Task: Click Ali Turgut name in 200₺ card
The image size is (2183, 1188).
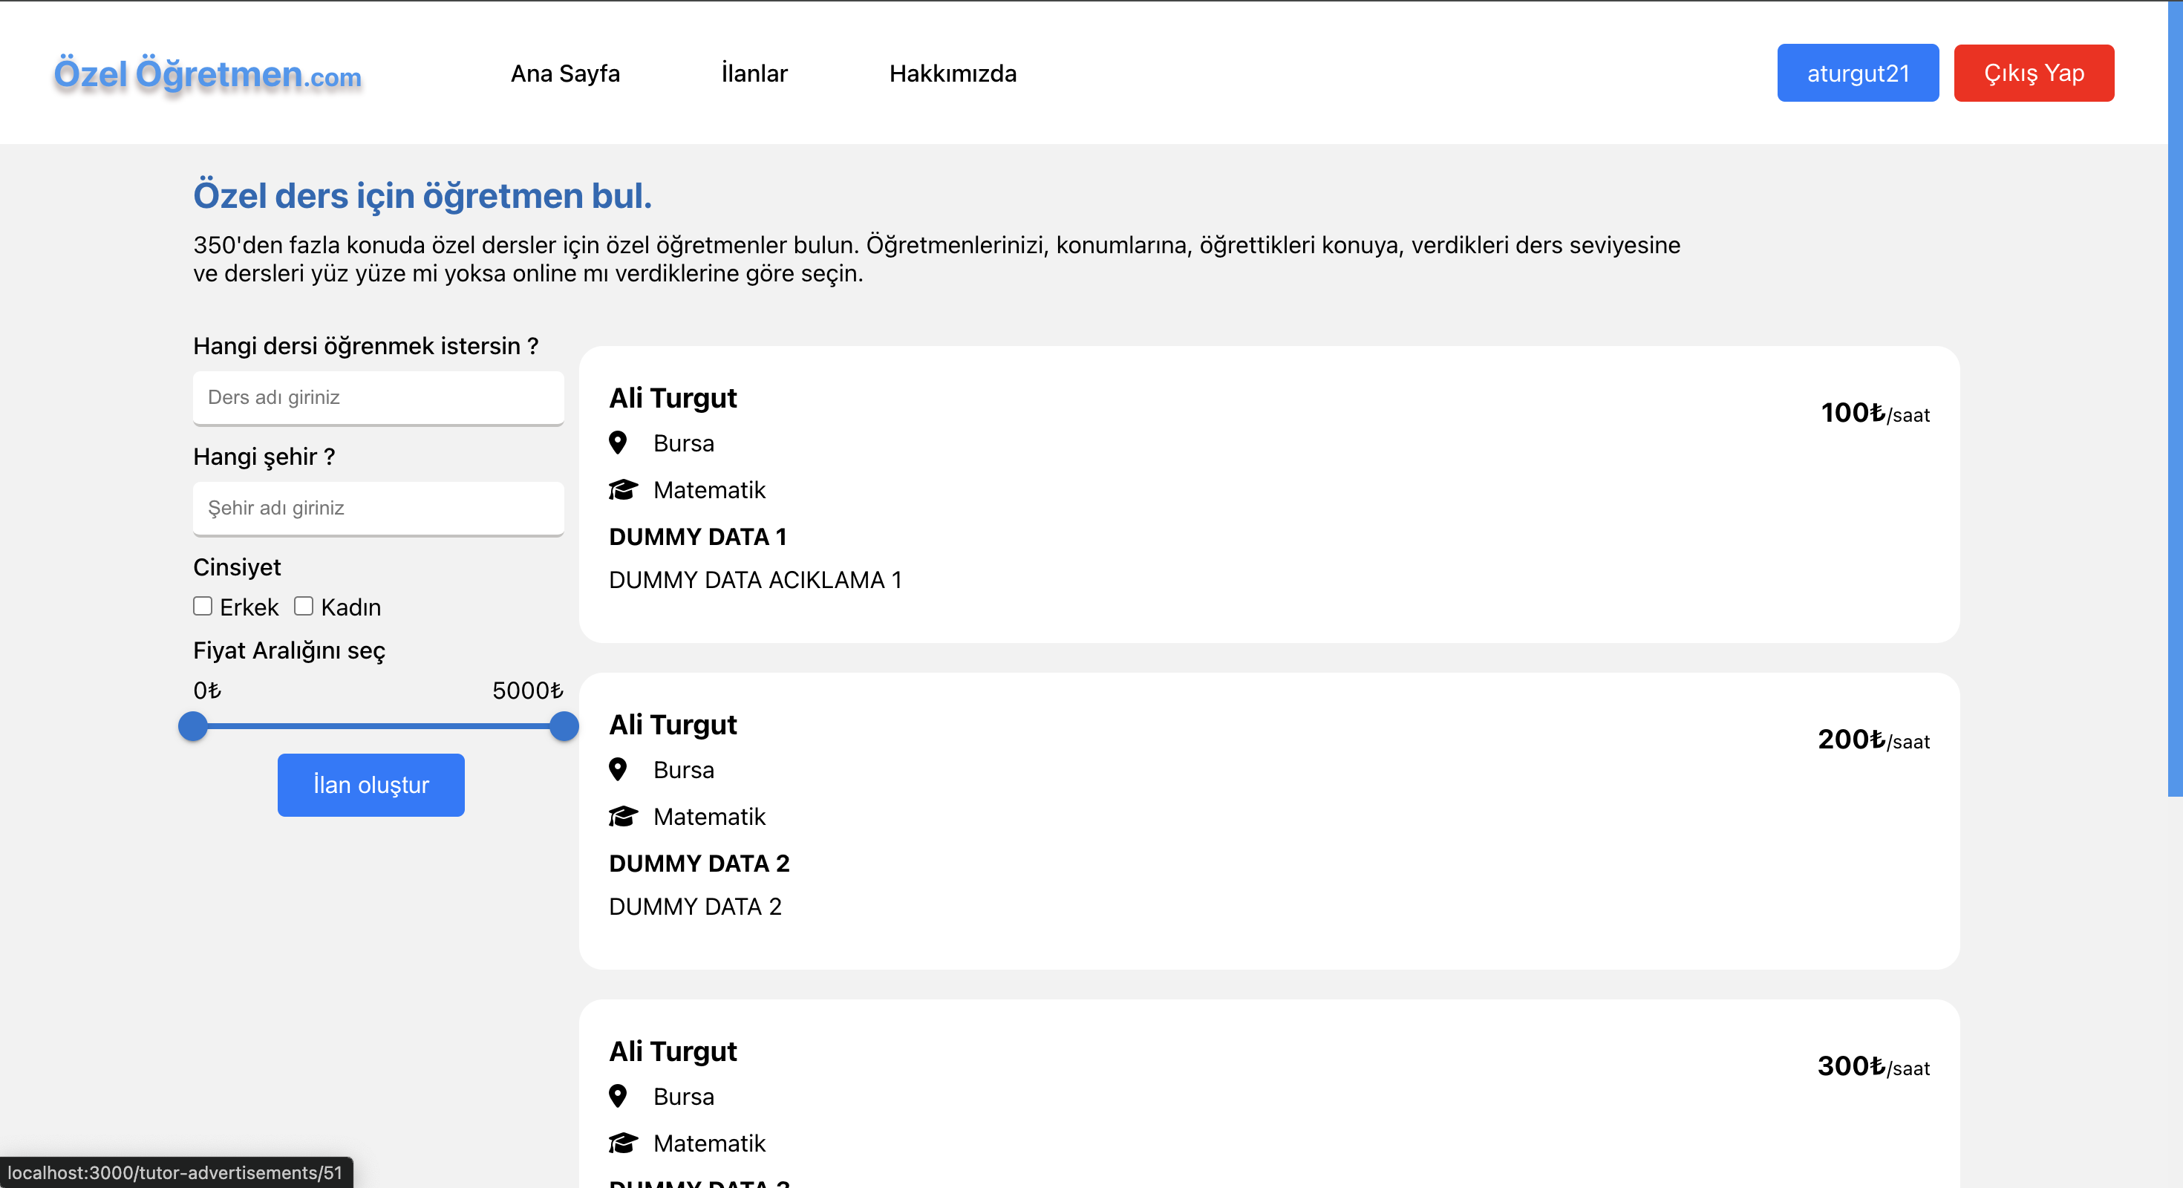Action: click(673, 725)
